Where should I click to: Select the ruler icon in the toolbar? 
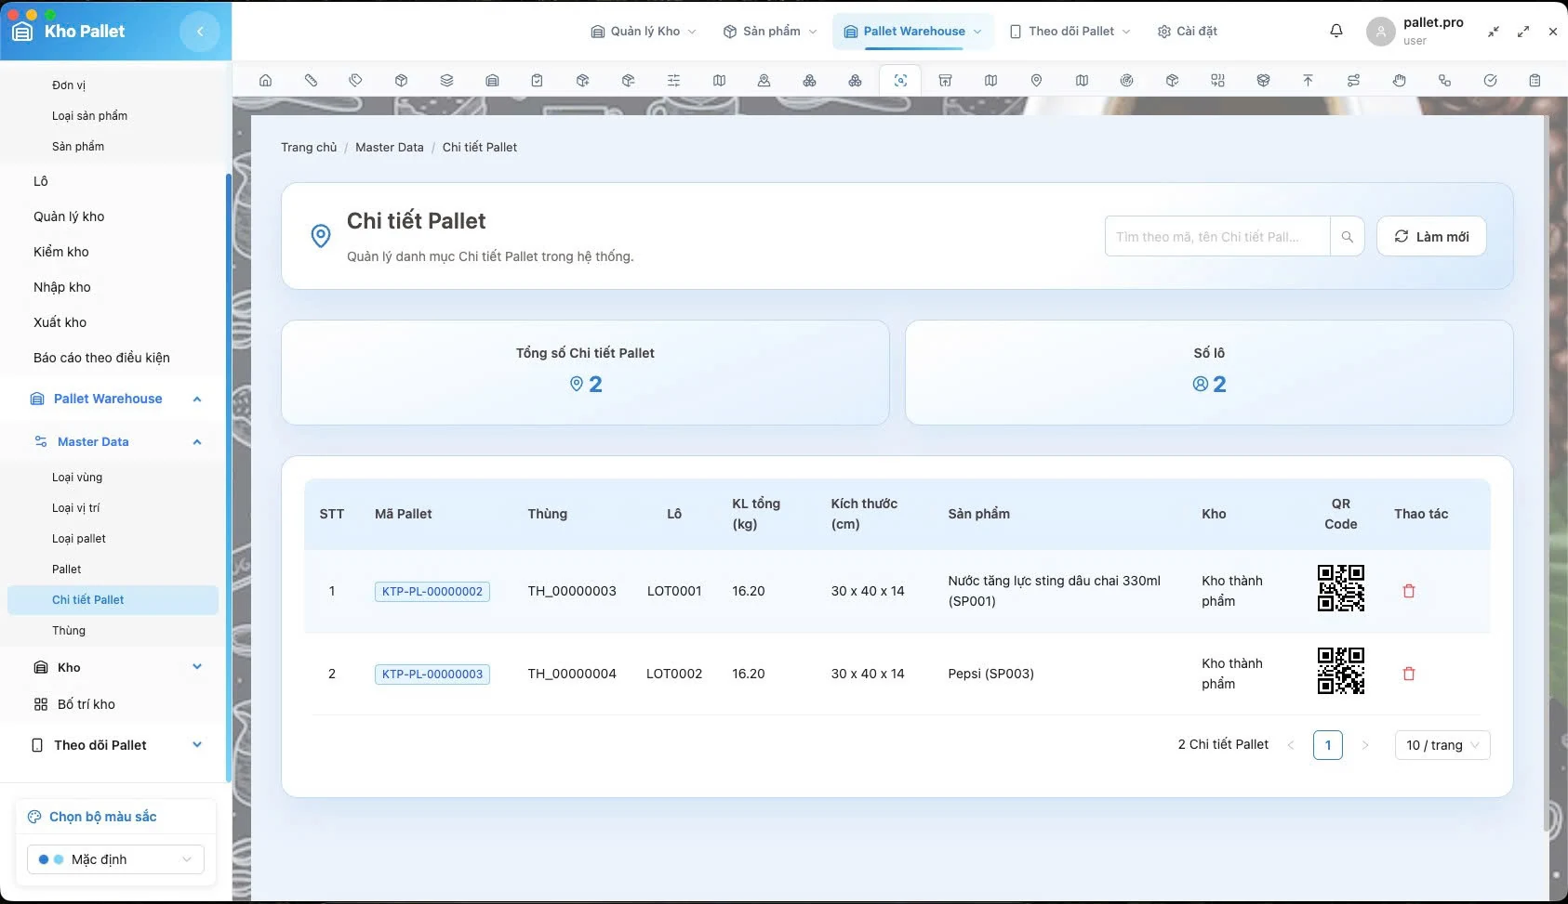(311, 81)
